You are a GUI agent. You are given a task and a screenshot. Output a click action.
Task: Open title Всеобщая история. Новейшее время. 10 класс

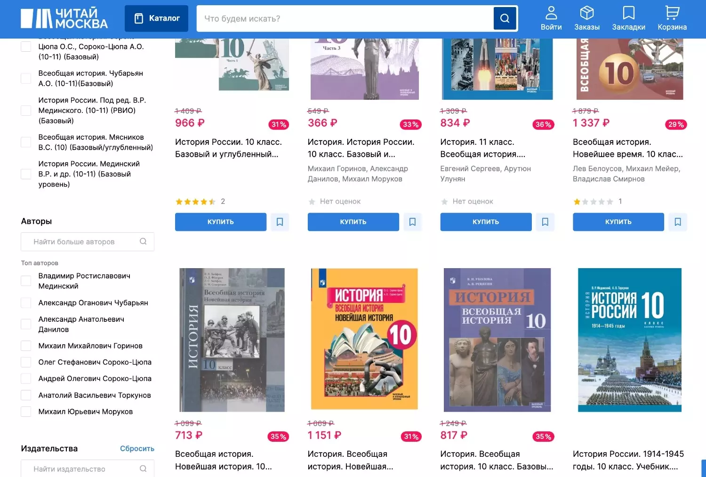pyautogui.click(x=628, y=148)
